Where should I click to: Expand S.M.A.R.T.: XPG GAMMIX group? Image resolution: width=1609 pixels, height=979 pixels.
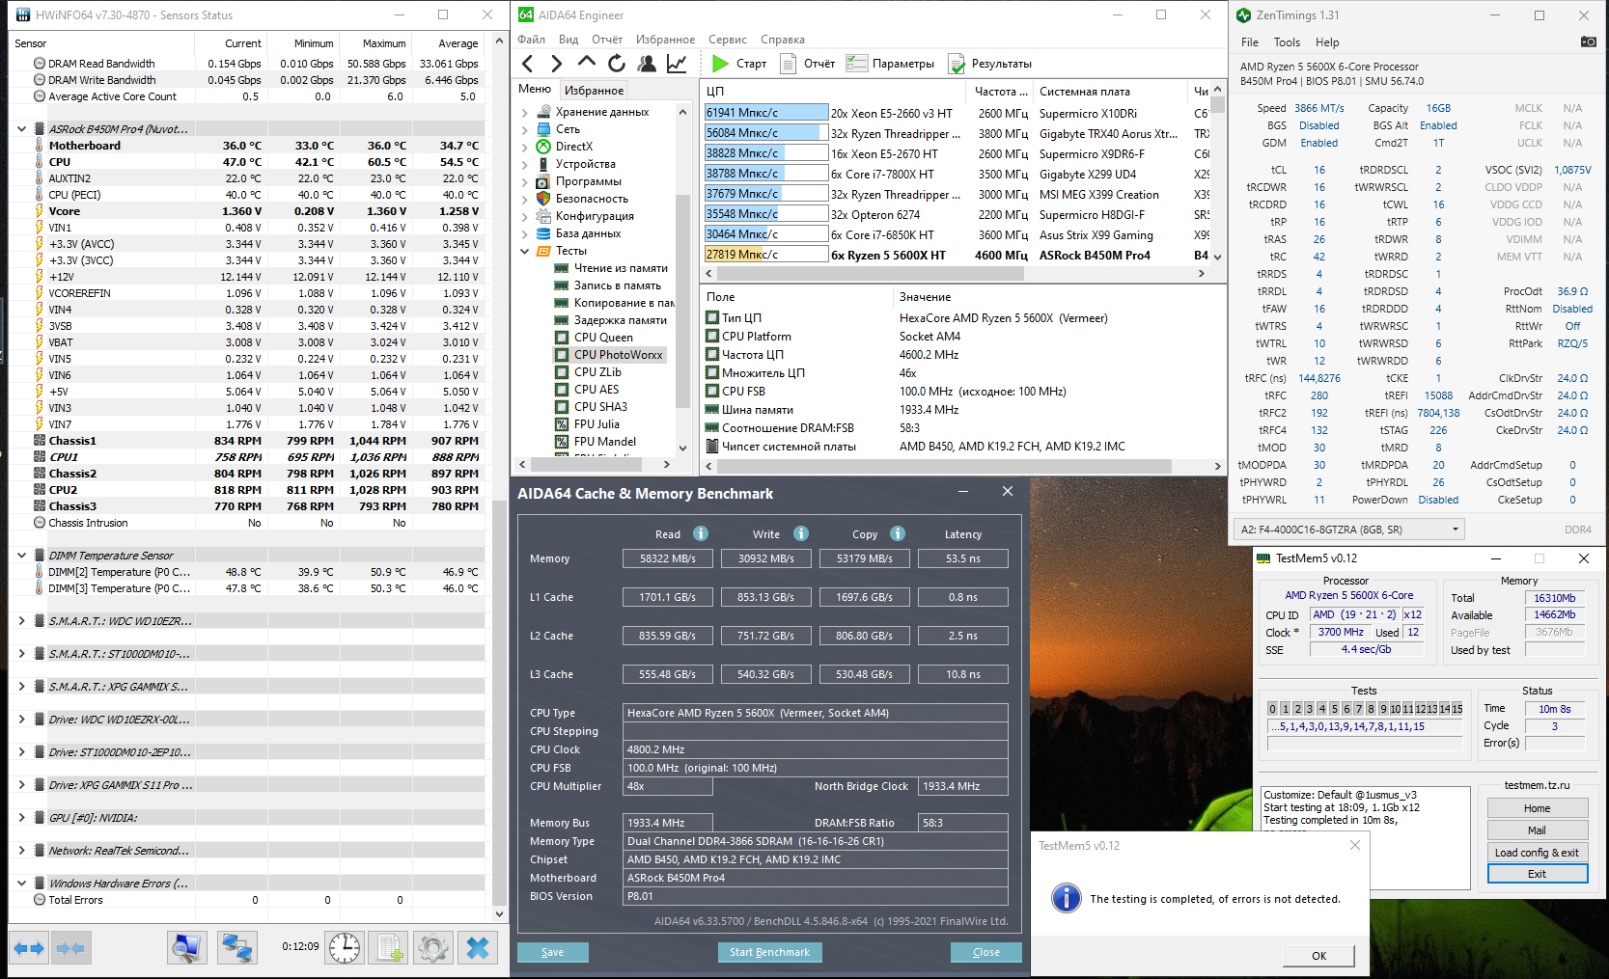click(21, 687)
